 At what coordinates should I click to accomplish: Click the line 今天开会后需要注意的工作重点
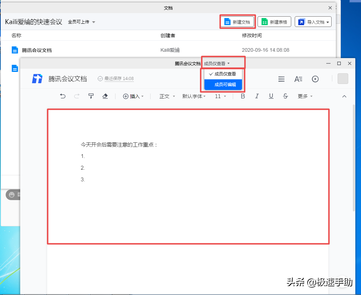tap(119, 145)
